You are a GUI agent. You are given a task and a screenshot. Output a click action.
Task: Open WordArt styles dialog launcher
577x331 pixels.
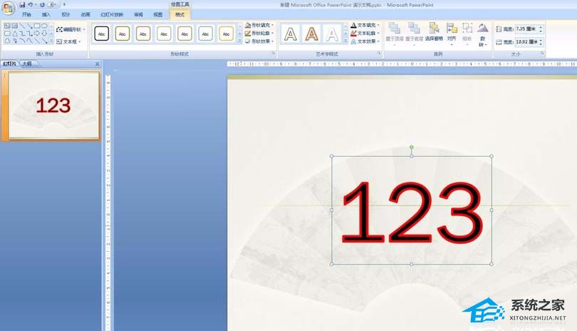379,54
